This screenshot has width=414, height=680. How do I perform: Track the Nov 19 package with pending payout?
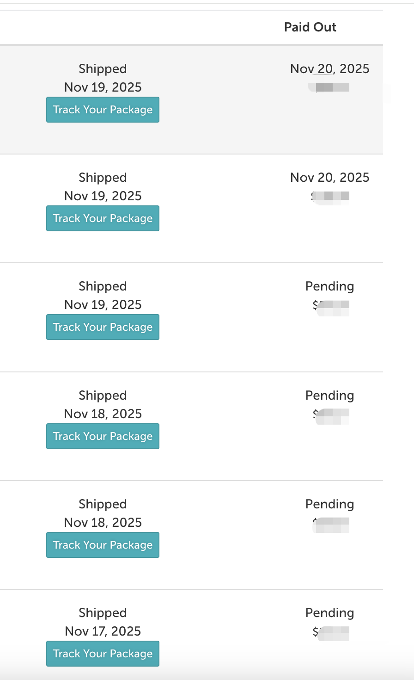coord(103,327)
